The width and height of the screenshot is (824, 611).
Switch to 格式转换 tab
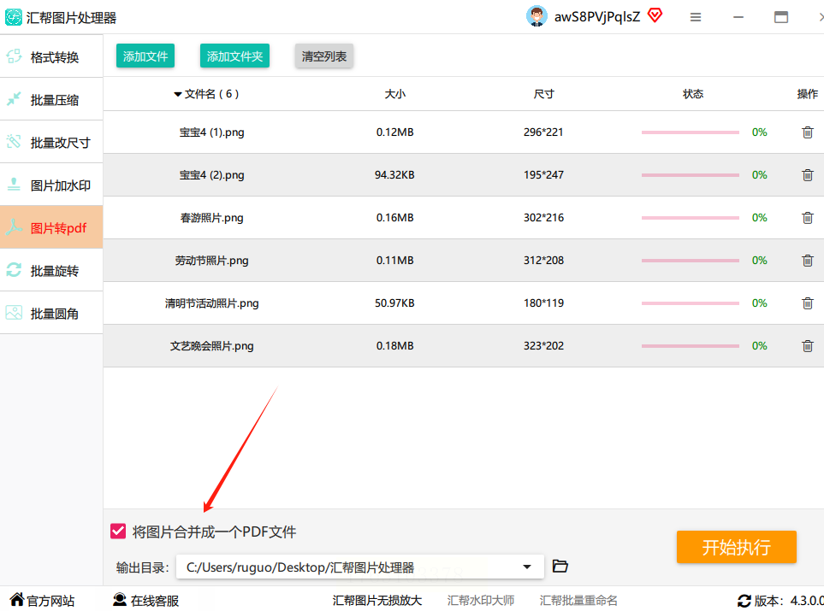point(51,57)
